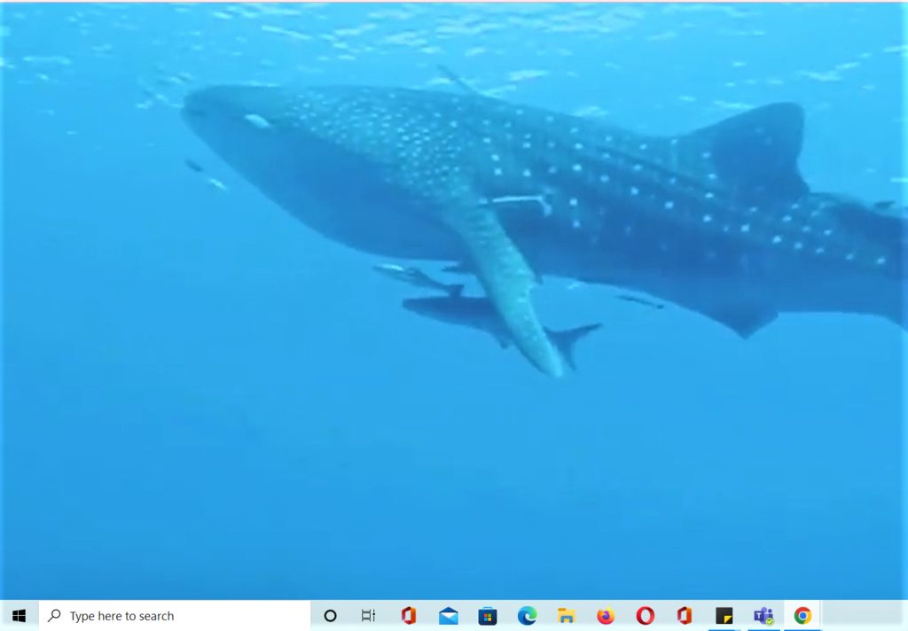Open File Explorer from the taskbar

[567, 615]
